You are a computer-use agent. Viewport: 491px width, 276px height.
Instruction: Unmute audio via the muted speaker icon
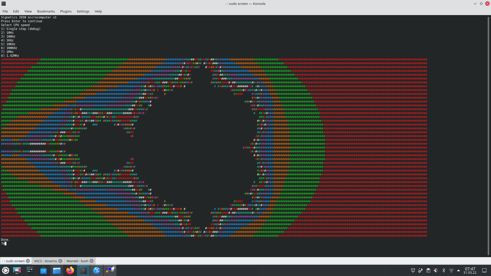(436, 270)
